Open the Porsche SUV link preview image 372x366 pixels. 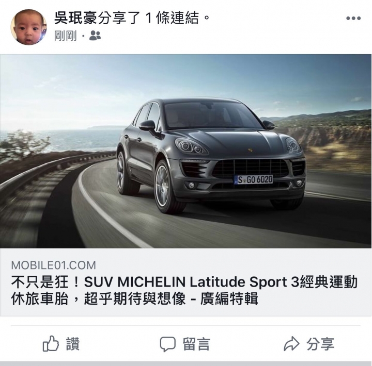pos(186,151)
